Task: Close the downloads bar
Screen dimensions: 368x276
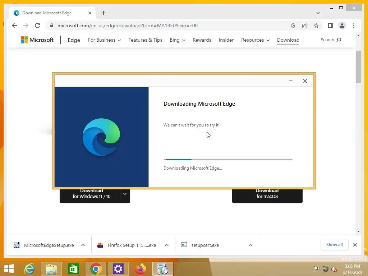Action: [x=355, y=245]
